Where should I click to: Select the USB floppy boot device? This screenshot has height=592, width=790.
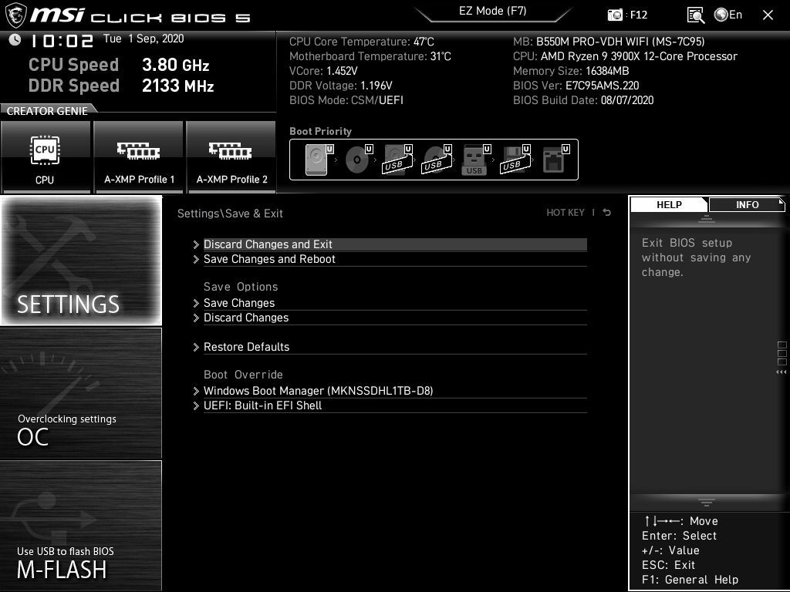(515, 160)
